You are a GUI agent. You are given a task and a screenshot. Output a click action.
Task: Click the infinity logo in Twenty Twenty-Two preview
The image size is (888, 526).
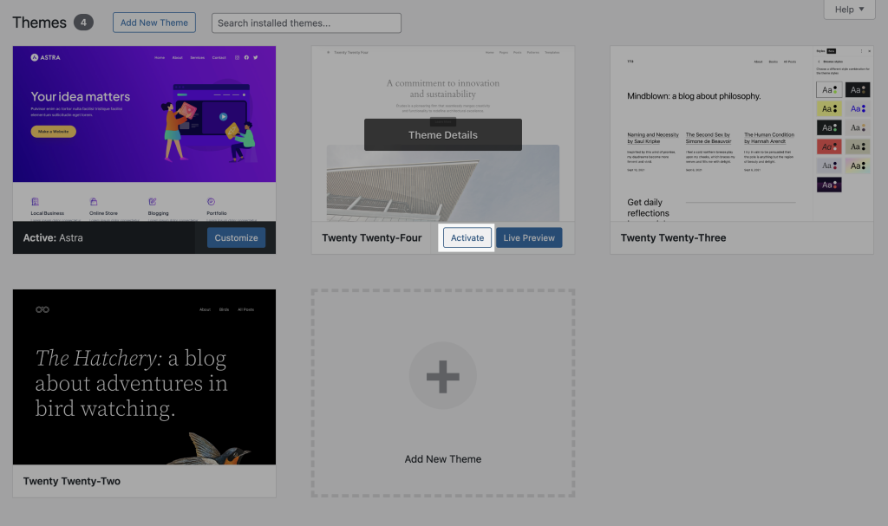(42, 309)
